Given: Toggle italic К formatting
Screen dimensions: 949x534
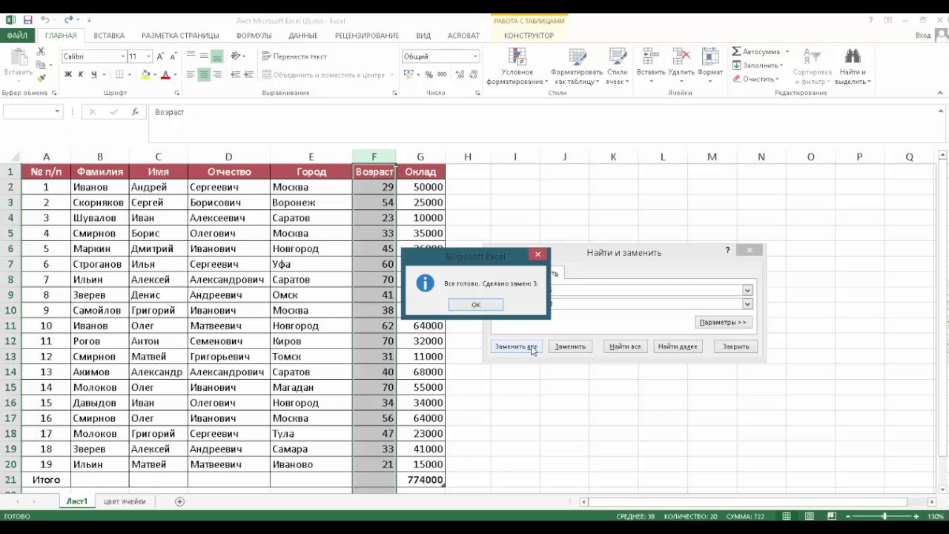Looking at the screenshot, I should tap(81, 75).
